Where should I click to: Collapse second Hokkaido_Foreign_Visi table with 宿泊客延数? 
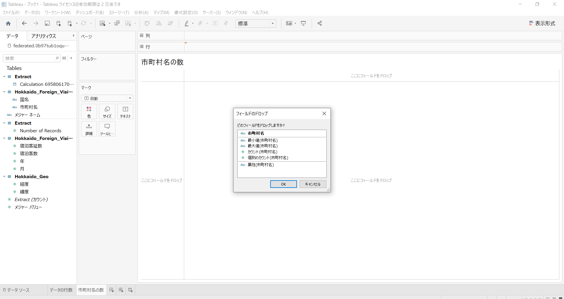tap(4, 138)
